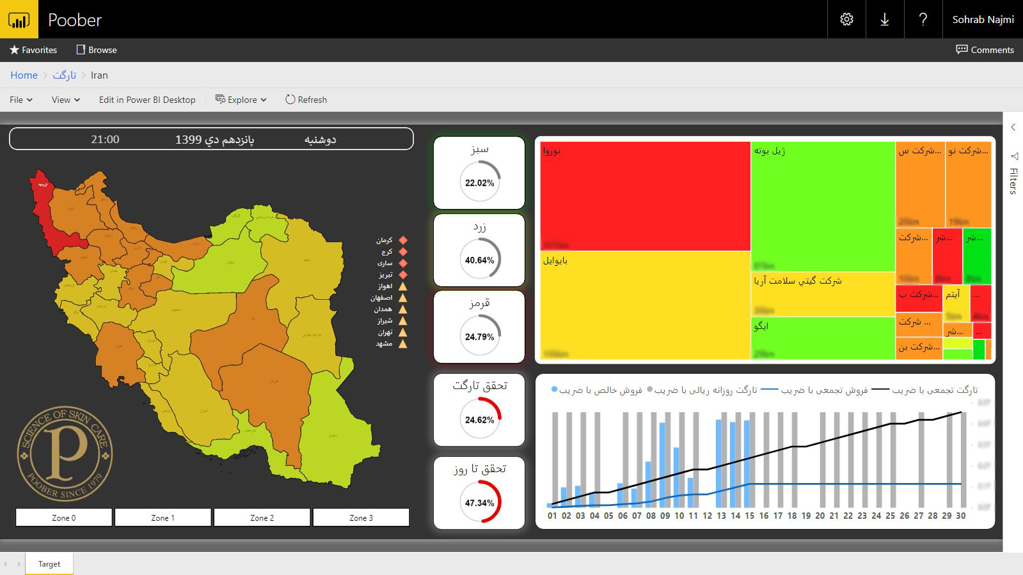
Task: Open the File dropdown menu
Action: pos(21,100)
